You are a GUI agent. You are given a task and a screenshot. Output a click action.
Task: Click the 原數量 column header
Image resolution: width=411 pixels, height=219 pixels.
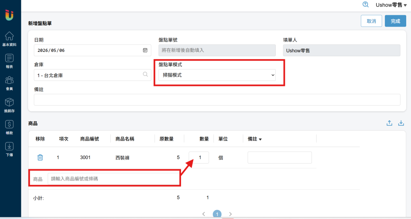pos(167,139)
